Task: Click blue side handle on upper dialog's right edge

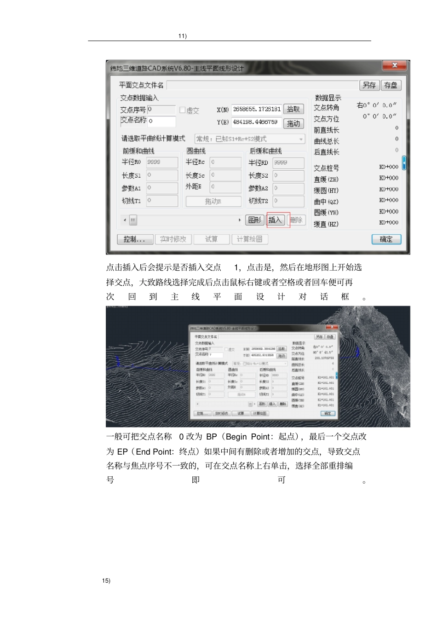Action: 404,163
